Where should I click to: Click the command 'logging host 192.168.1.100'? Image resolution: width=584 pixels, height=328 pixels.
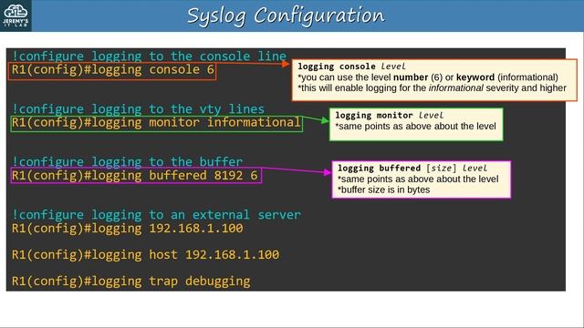point(146,255)
